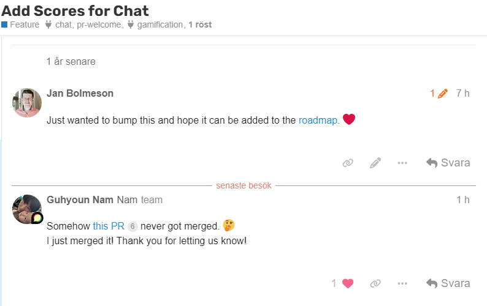Viewport: 487px width, 306px height.
Task: Open Guhyoun Nam's avatar profile
Action: coord(27,209)
